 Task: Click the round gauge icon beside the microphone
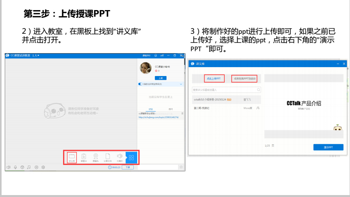pyautogui.click(x=22, y=167)
